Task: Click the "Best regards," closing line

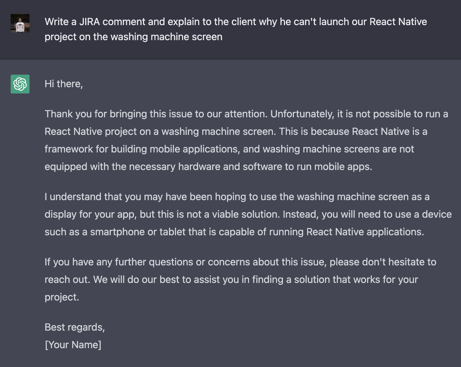Action: [75, 327]
